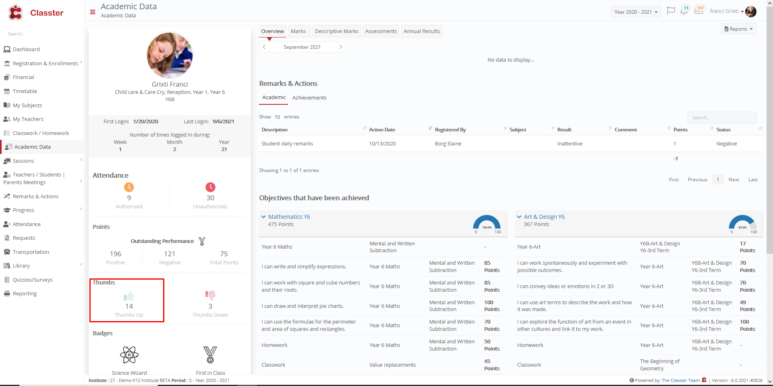Focus the sidebar Search field

[42, 34]
